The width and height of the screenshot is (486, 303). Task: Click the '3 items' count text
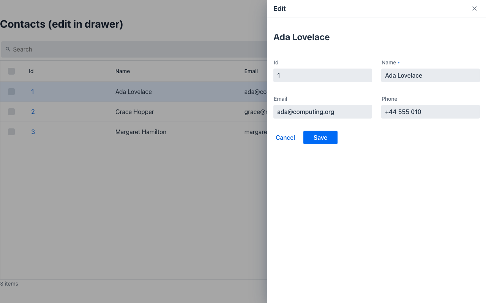coord(9,284)
